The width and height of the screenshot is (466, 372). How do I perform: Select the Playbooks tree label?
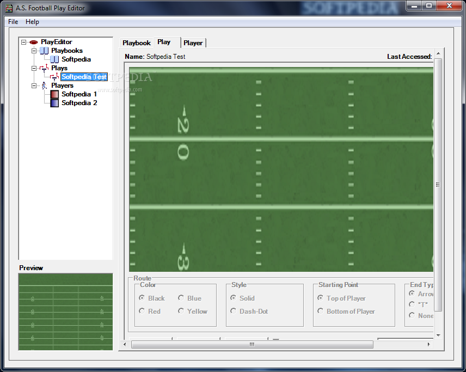click(67, 51)
